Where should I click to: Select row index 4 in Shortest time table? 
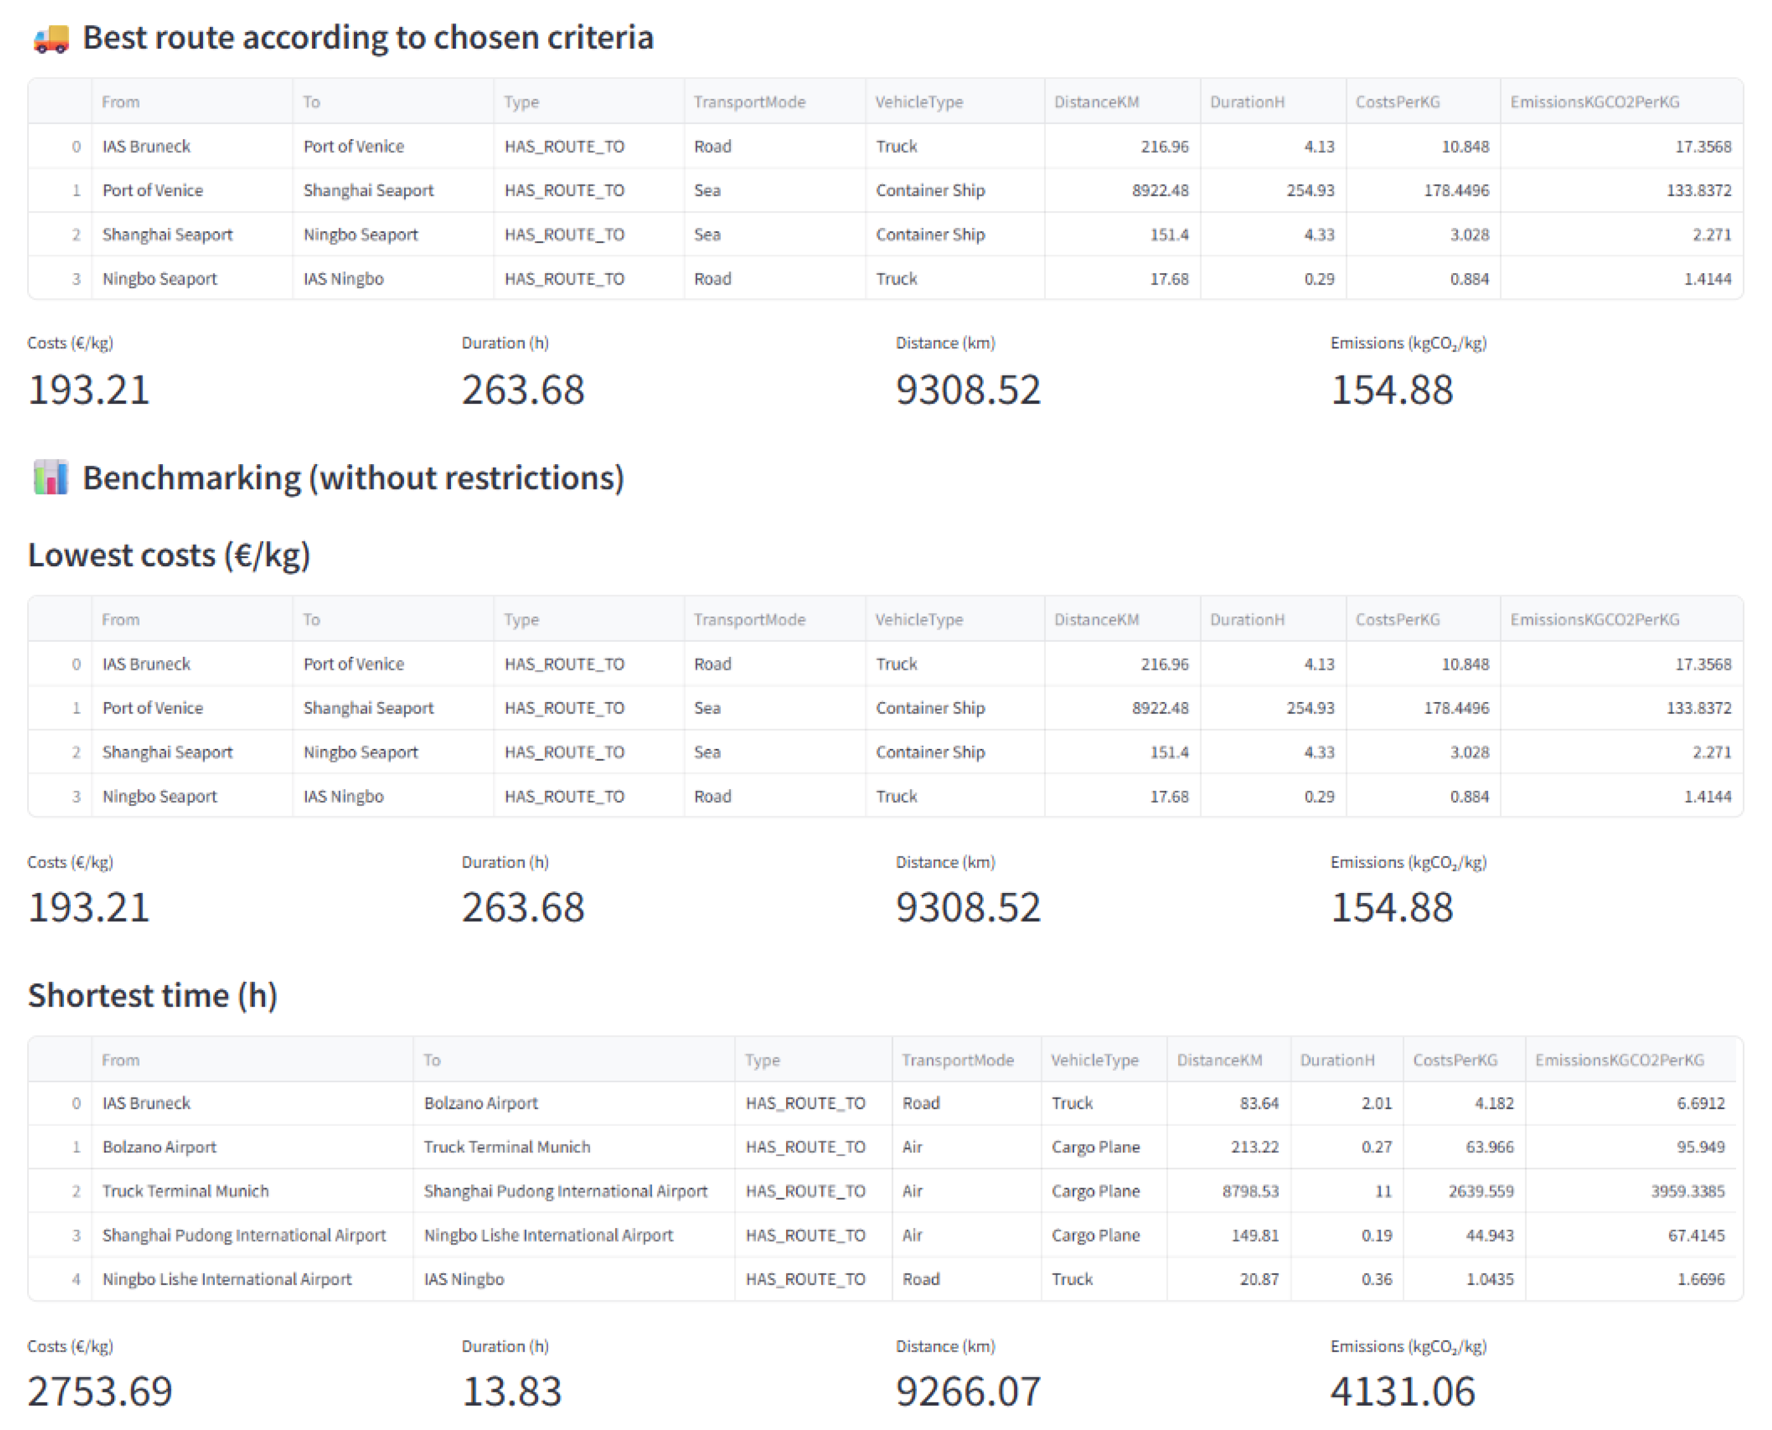76,1279
